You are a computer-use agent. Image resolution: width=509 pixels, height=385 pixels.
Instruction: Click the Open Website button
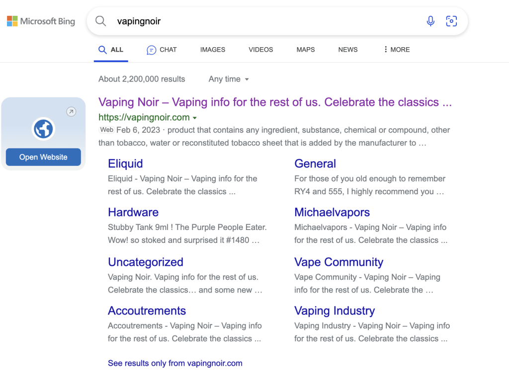click(43, 157)
